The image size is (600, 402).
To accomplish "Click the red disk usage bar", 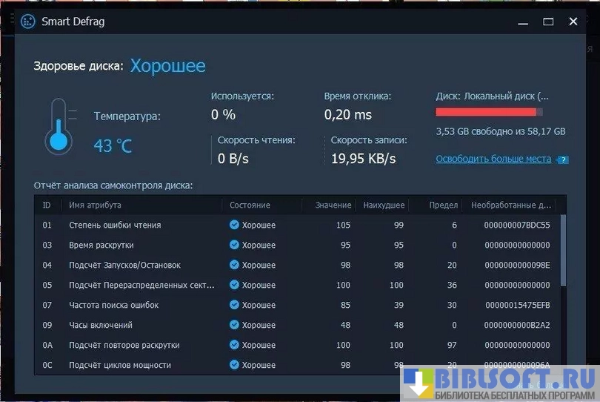I will click(486, 112).
